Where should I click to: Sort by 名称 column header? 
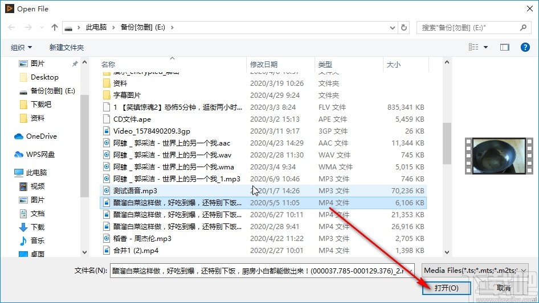pyautogui.click(x=173, y=64)
